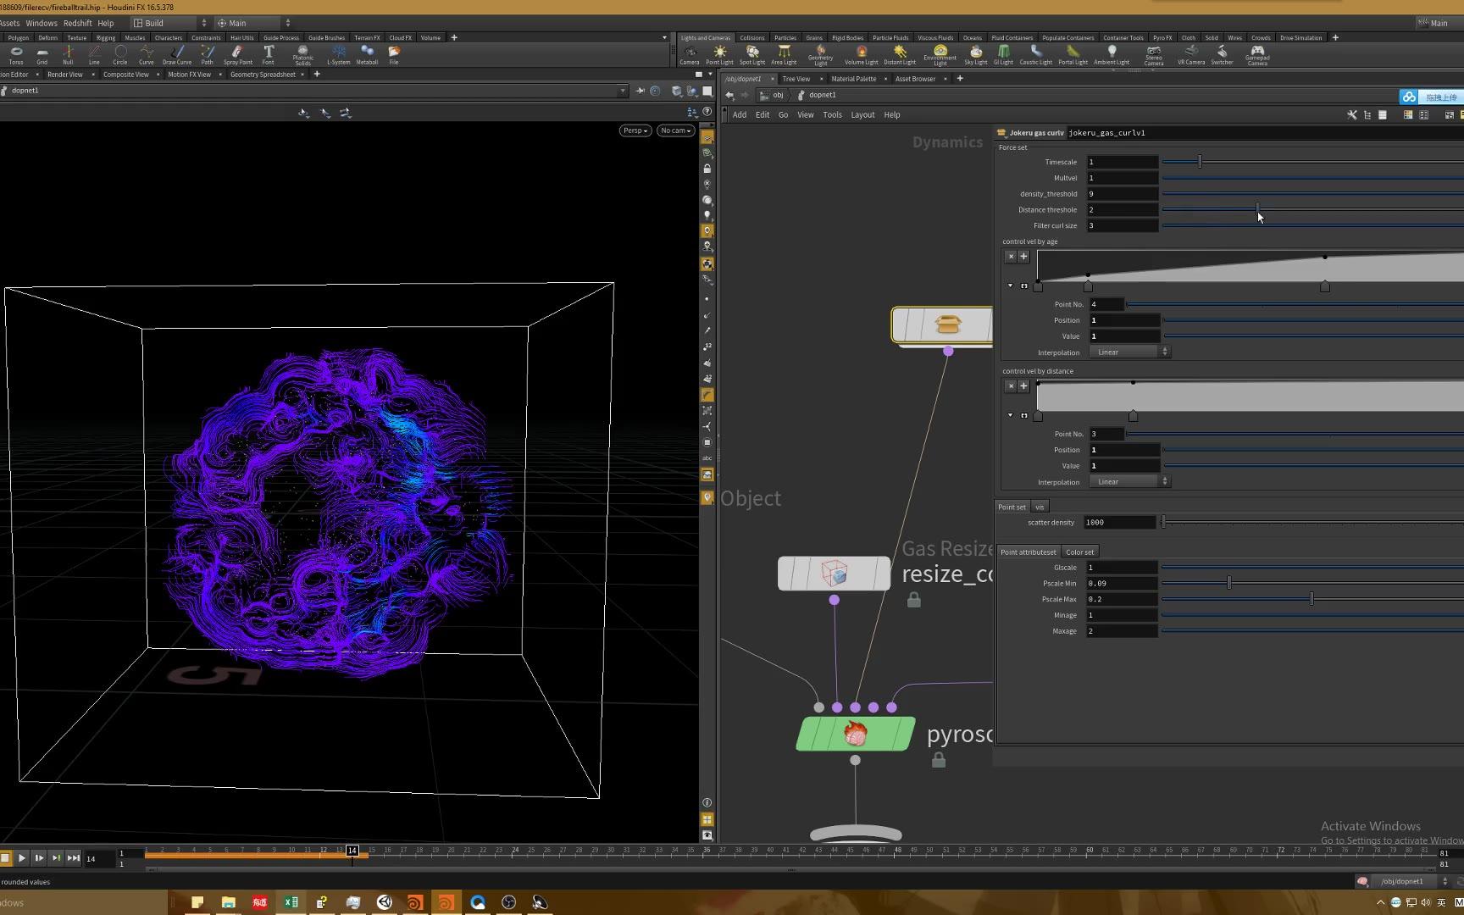The height and width of the screenshot is (915, 1464).
Task: Select the pyrosolver node fire icon
Action: tap(856, 734)
